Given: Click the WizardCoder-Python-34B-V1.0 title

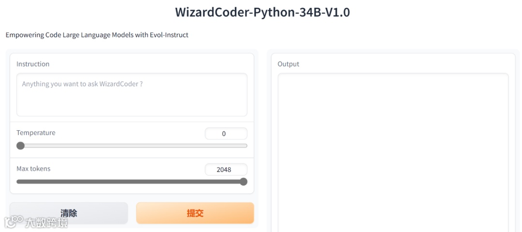Looking at the screenshot, I should (x=262, y=12).
